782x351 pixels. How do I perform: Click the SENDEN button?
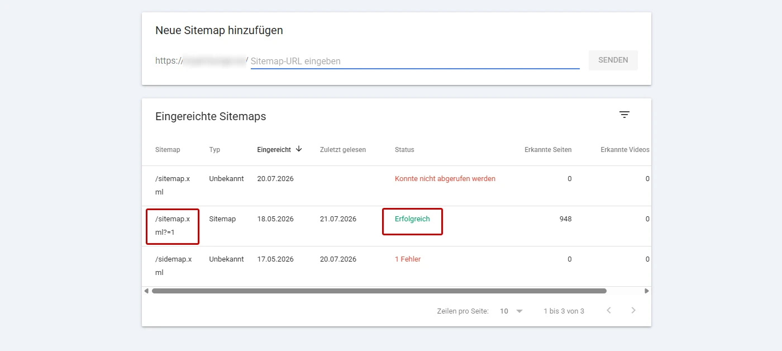pyautogui.click(x=613, y=60)
